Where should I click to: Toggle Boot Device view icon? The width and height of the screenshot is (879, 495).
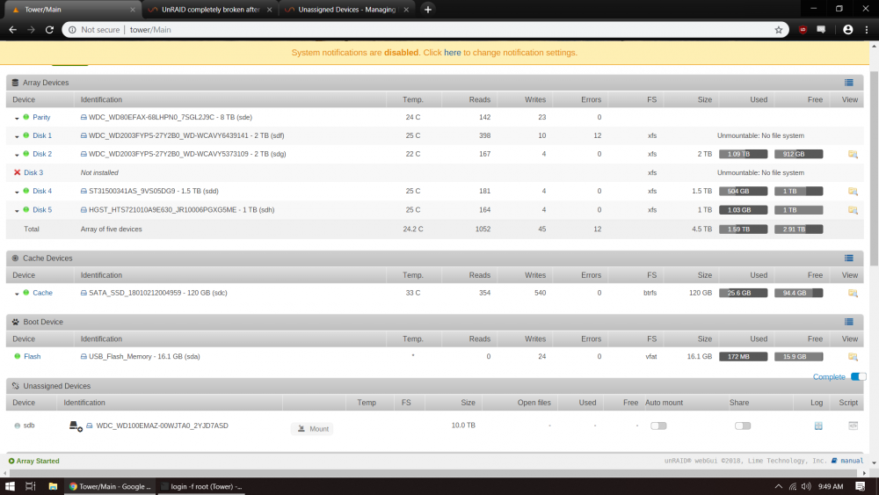tap(849, 322)
